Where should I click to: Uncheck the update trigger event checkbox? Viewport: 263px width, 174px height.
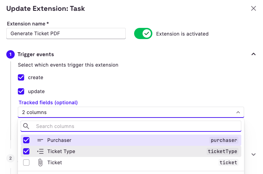click(21, 91)
